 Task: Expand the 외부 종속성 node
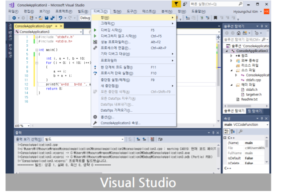pos(231,60)
